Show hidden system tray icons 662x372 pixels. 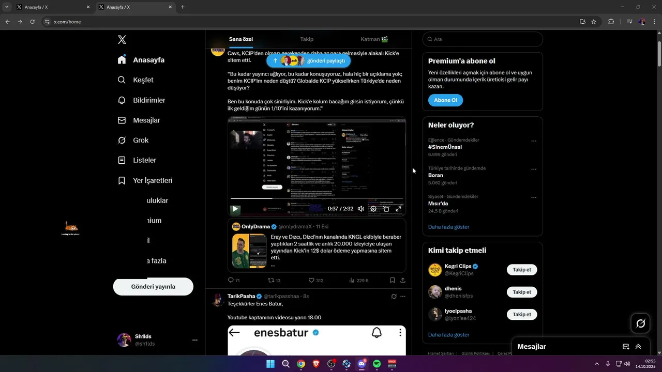point(596,364)
